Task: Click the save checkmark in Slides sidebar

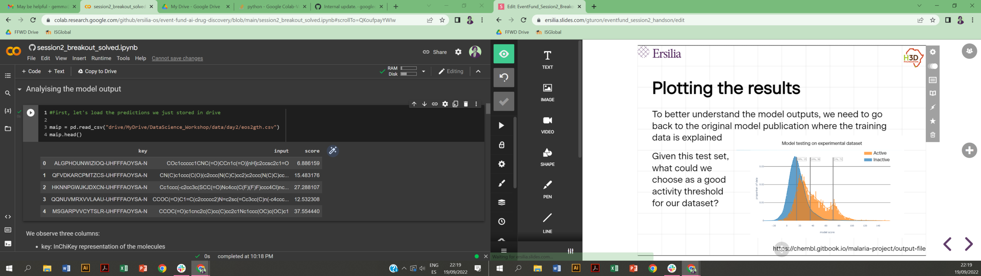Action: coord(504,101)
